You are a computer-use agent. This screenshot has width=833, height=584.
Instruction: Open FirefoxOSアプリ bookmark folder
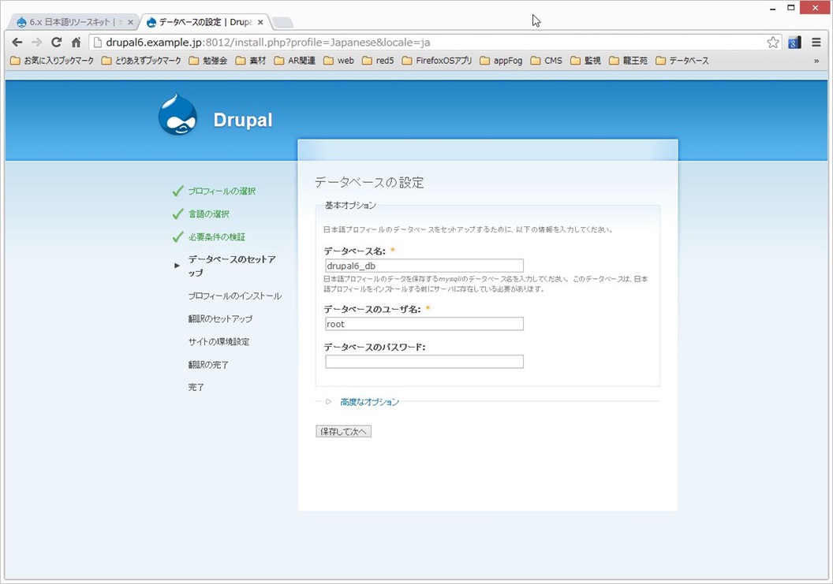(437, 61)
